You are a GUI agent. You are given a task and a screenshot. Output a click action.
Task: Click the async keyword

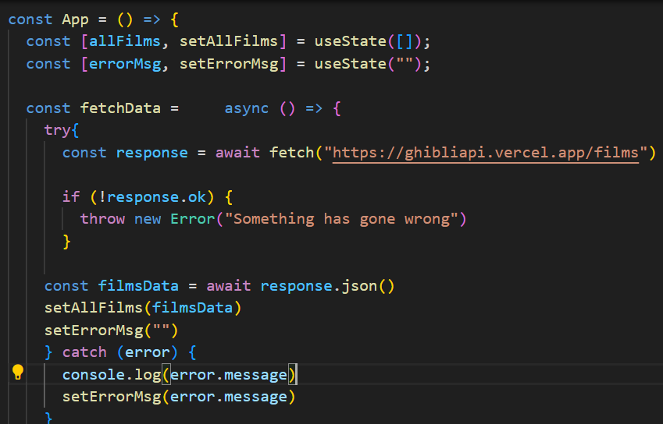(247, 108)
